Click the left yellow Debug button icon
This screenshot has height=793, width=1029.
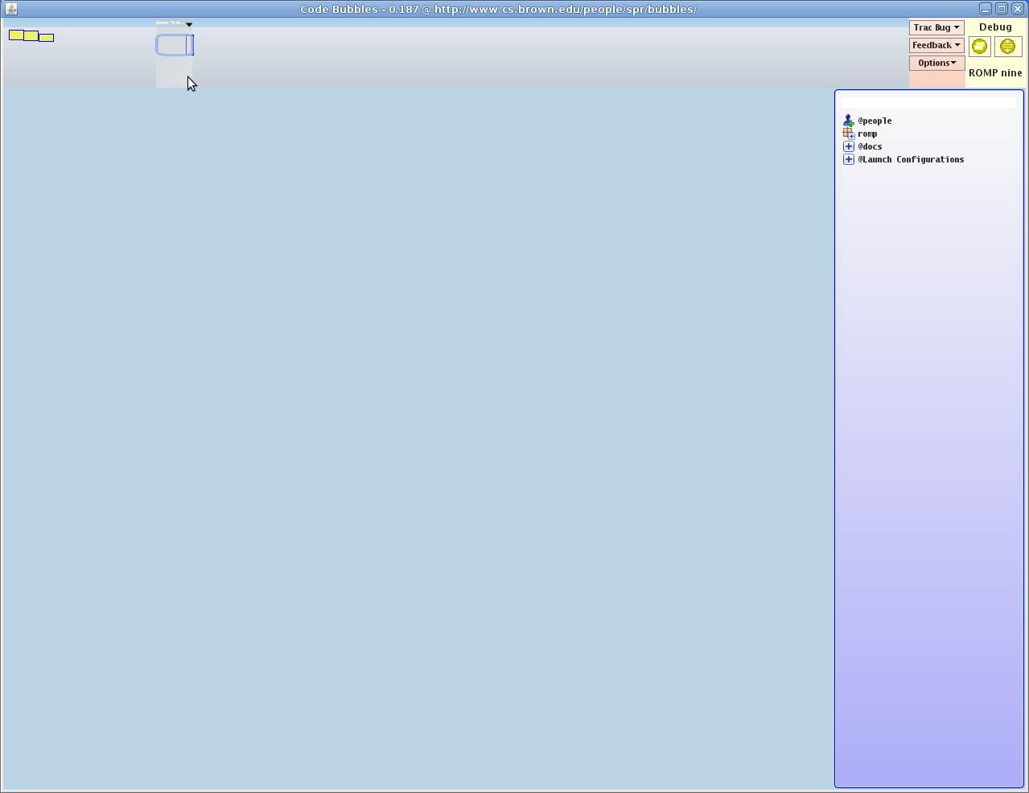tap(979, 47)
